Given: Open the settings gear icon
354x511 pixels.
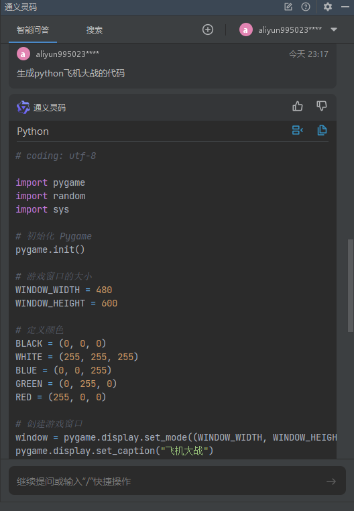Looking at the screenshot, I should point(328,7).
